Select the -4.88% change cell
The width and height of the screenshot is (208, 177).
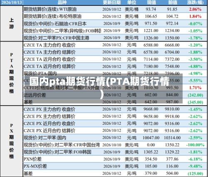click(195, 66)
